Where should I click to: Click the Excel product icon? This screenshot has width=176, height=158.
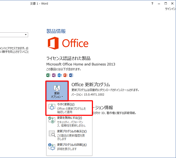coord(48,75)
